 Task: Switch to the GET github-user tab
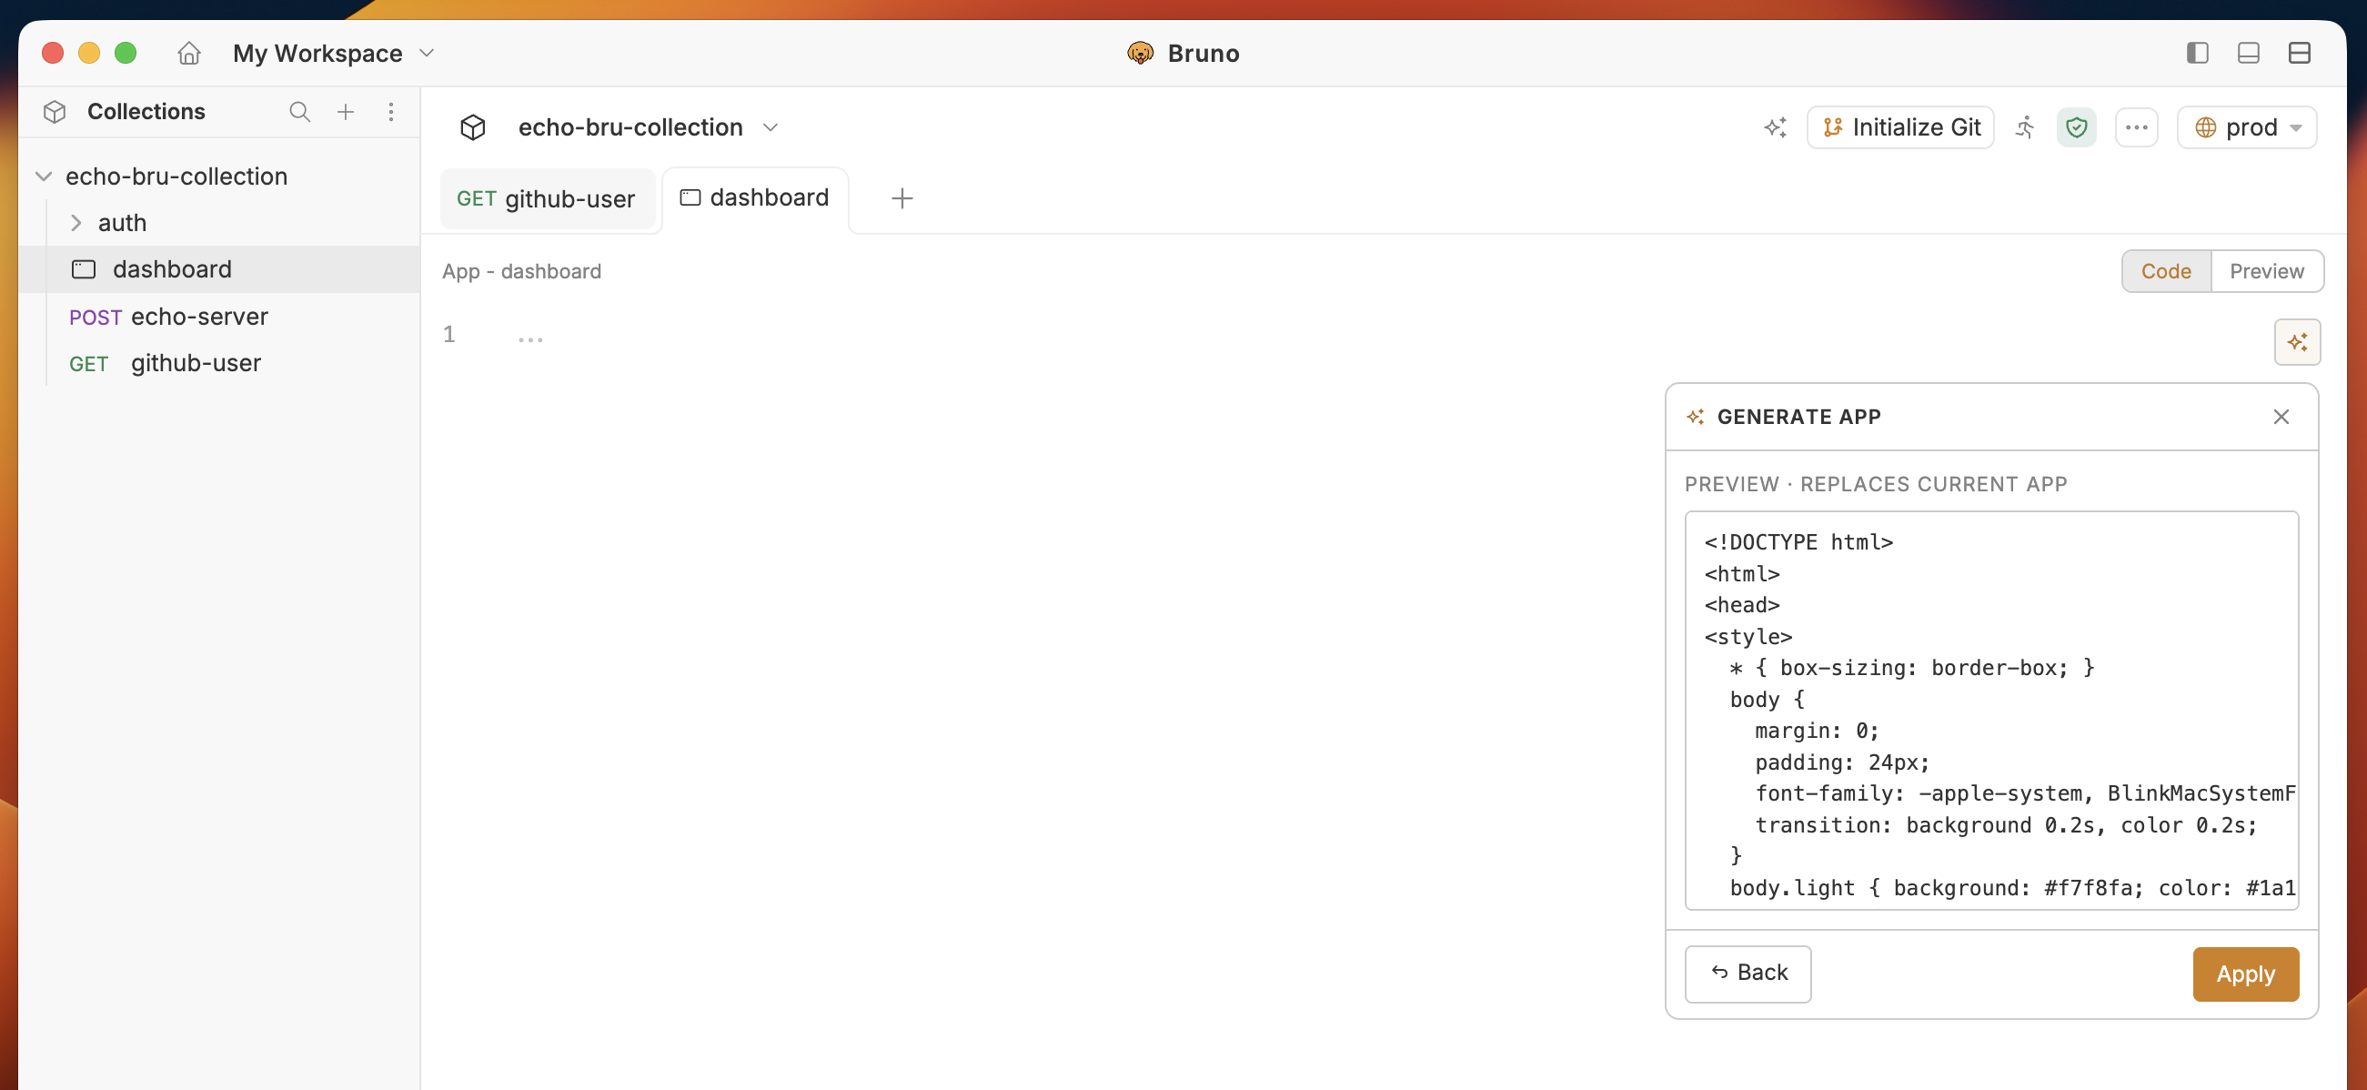[x=547, y=199]
